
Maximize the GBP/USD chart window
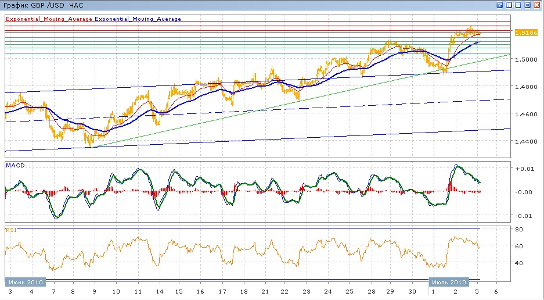(x=528, y=5)
